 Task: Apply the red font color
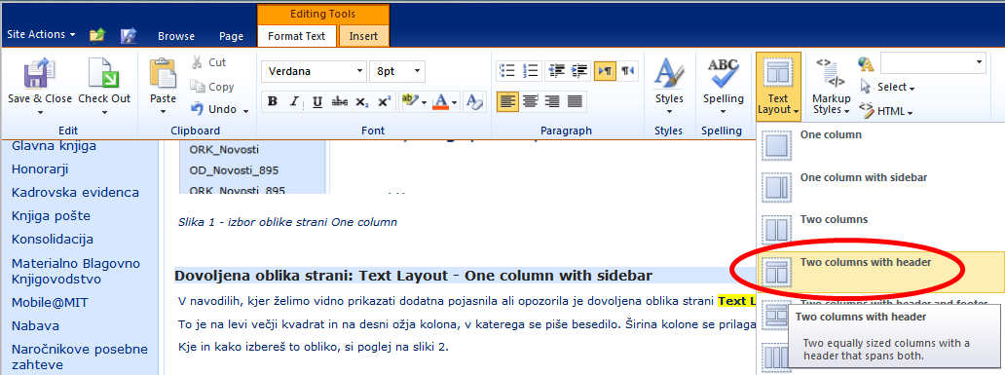[440, 101]
